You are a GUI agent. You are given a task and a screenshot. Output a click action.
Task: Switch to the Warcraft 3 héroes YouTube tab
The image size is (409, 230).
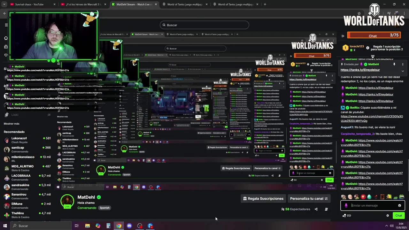click(84, 4)
